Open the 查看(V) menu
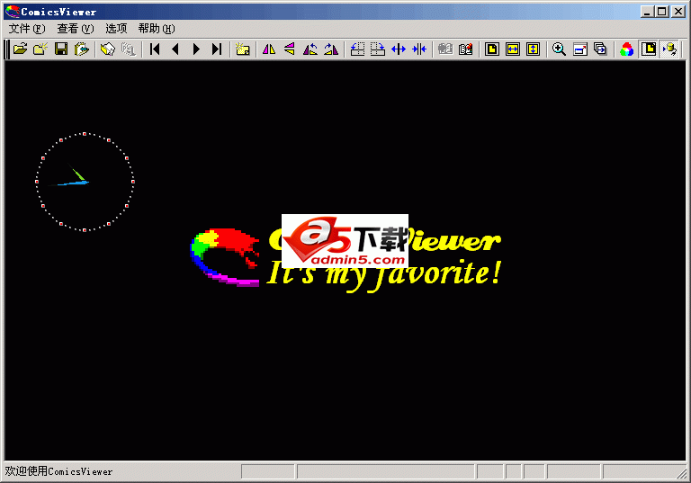The height and width of the screenshot is (483, 691). (76, 29)
